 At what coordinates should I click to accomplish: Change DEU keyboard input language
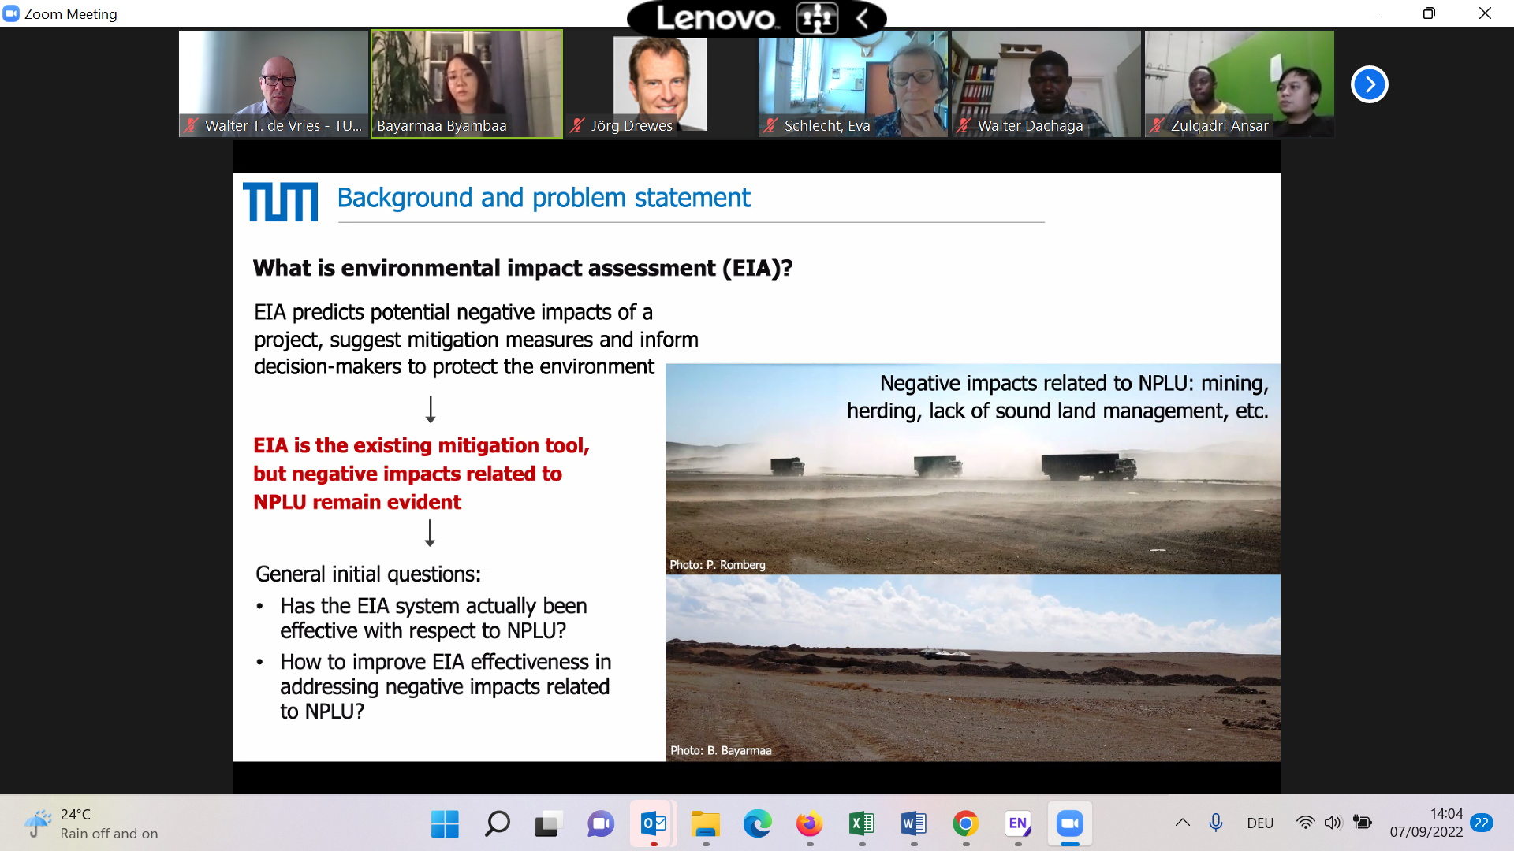[x=1260, y=823]
